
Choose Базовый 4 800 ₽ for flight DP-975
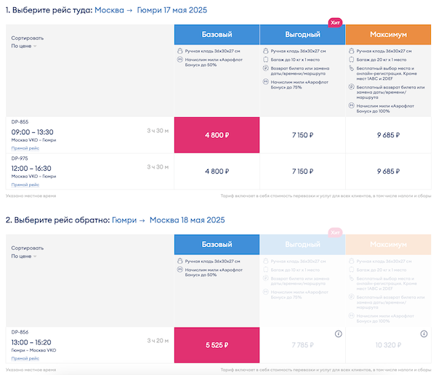pos(217,172)
